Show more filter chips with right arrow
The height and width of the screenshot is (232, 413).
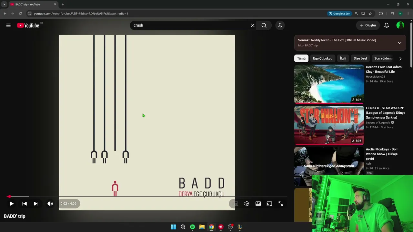point(400,58)
